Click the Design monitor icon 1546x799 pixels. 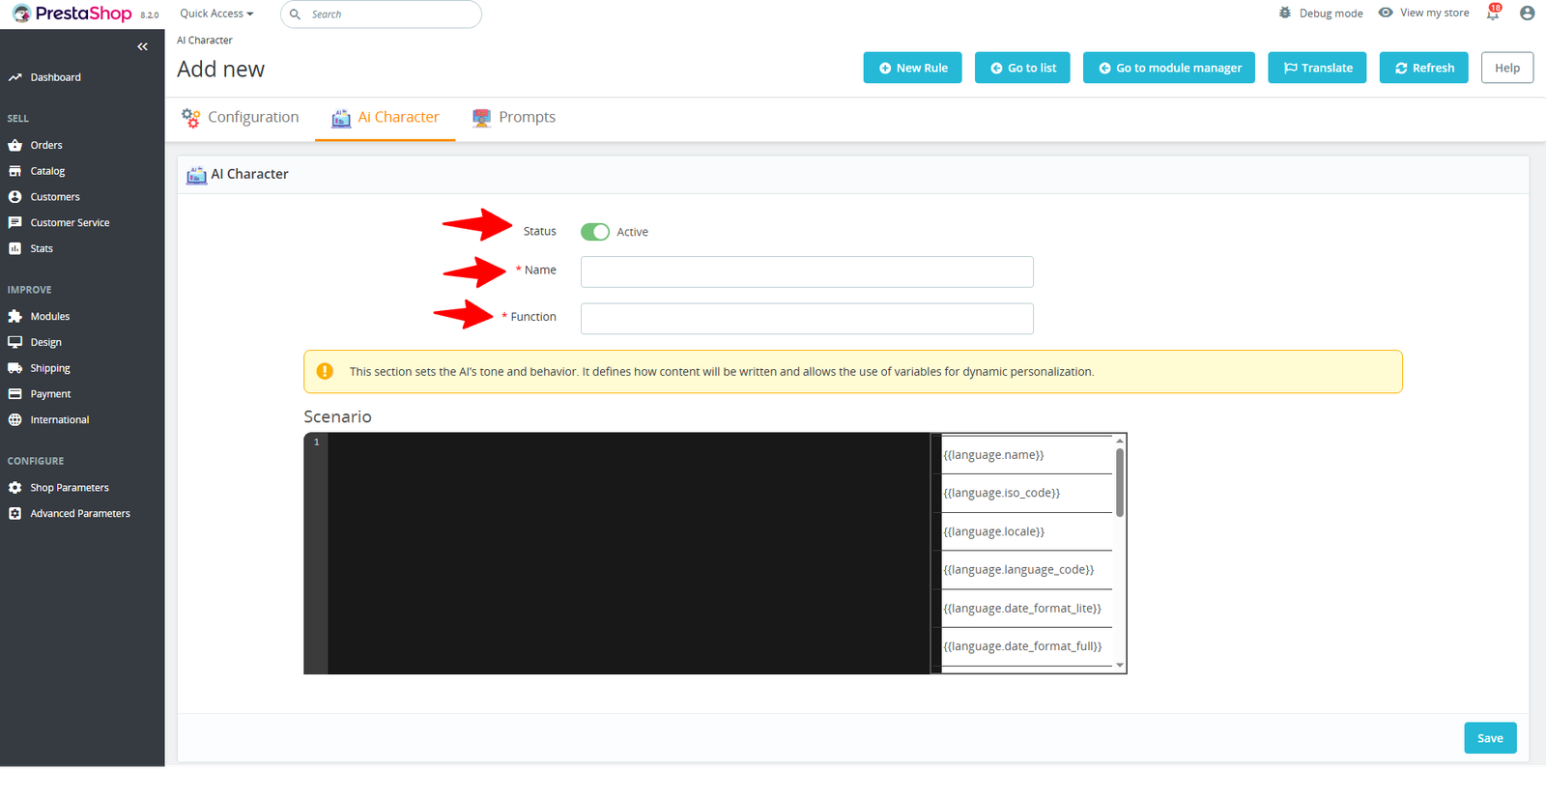click(x=14, y=342)
